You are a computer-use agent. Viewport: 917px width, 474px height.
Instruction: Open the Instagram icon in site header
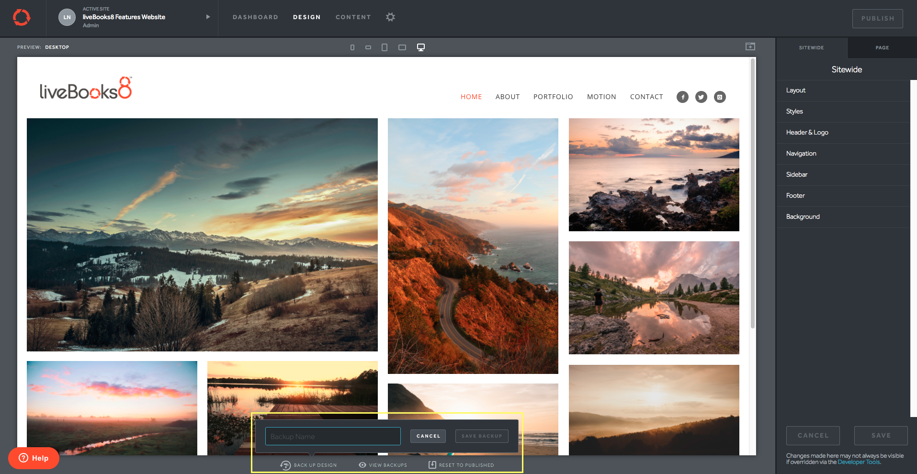pos(720,97)
